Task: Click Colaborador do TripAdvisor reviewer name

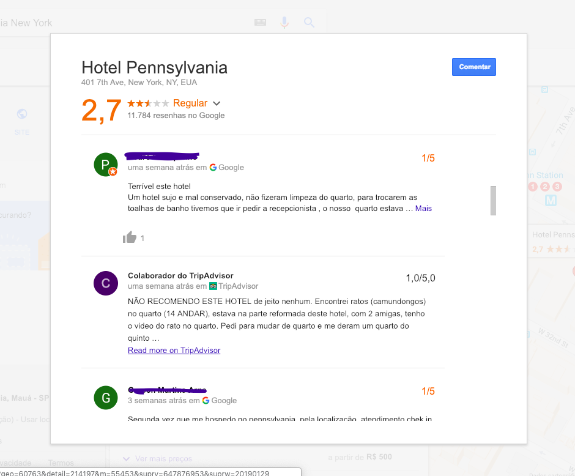Action: [180, 275]
